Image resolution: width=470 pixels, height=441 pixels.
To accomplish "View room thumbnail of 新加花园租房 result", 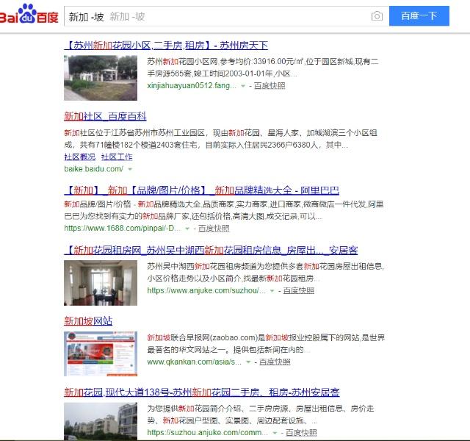I will tap(101, 283).
